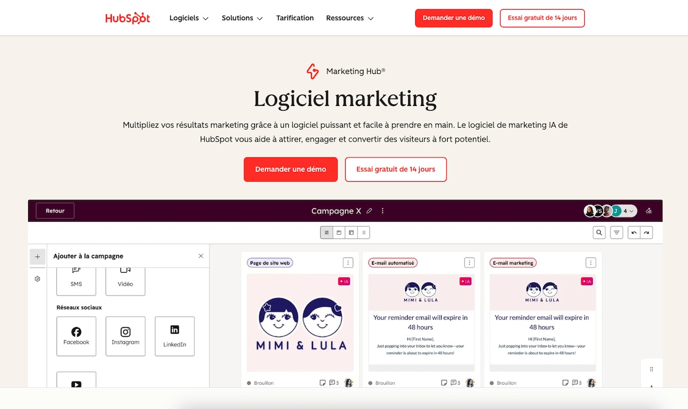The image size is (688, 409).
Task: Click IA badge on Page de site web card
Action: click(344, 281)
